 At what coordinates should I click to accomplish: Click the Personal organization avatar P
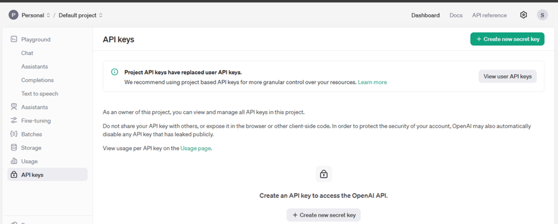[x=13, y=15]
